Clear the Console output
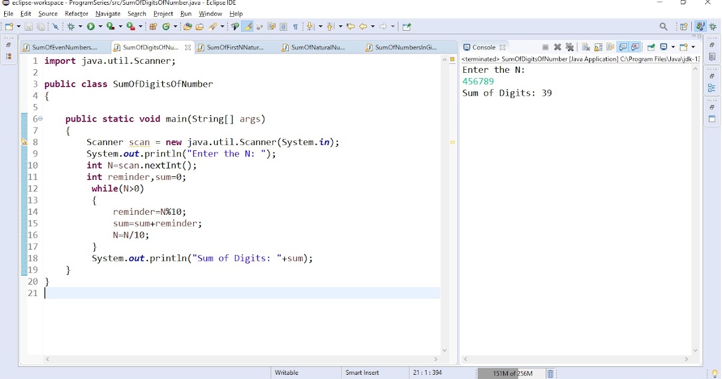722x379 pixels. [585, 46]
